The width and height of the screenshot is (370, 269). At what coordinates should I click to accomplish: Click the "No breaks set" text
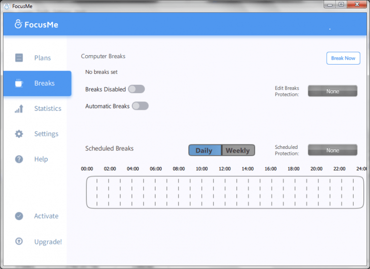101,72
